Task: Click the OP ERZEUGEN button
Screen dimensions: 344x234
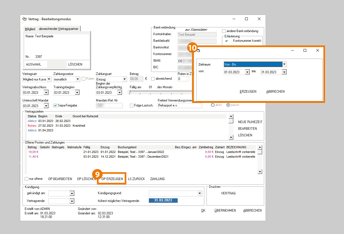Action: click(112, 179)
